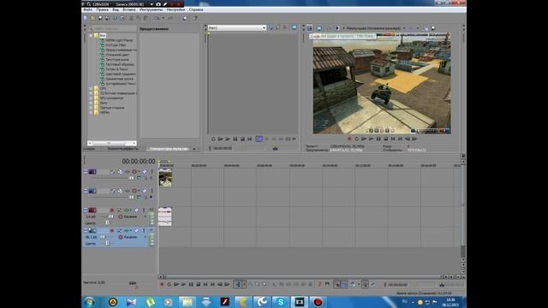Viewport: 548px width, 308px height.
Task: Select the audio clip on track 3
Action: [x=165, y=216]
